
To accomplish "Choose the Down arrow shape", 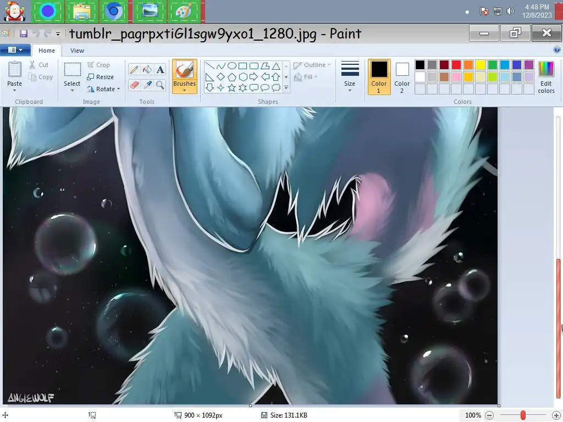I will (210, 87).
